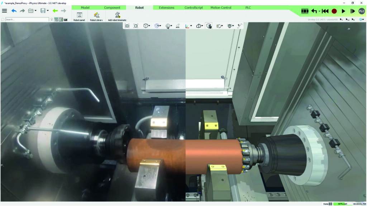Toggle the shaded shield view button
This screenshot has height=206, width=367.
pyautogui.click(x=209, y=26)
